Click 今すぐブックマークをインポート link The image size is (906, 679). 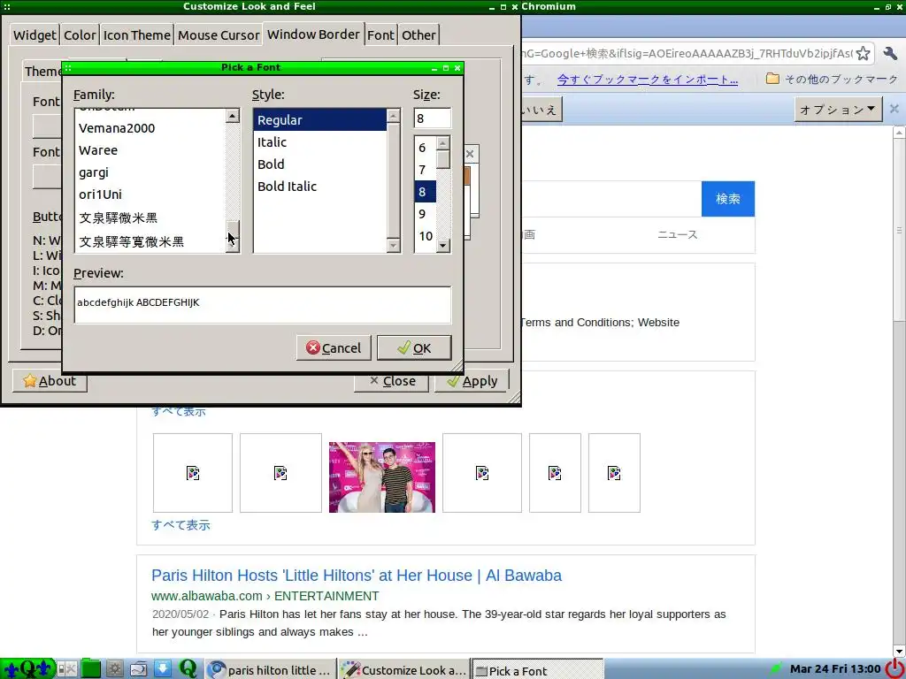click(647, 80)
